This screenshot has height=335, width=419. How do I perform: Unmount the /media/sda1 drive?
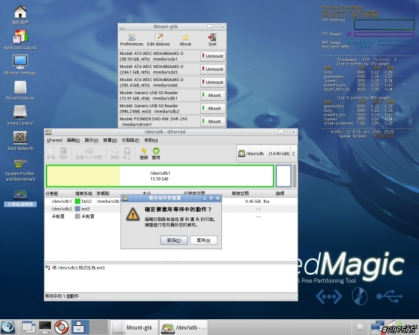[213, 56]
